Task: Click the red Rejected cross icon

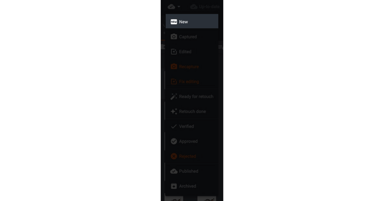Action: (x=174, y=156)
